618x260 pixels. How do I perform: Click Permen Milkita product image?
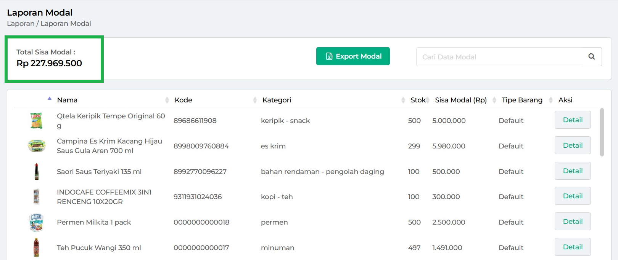[x=36, y=222]
